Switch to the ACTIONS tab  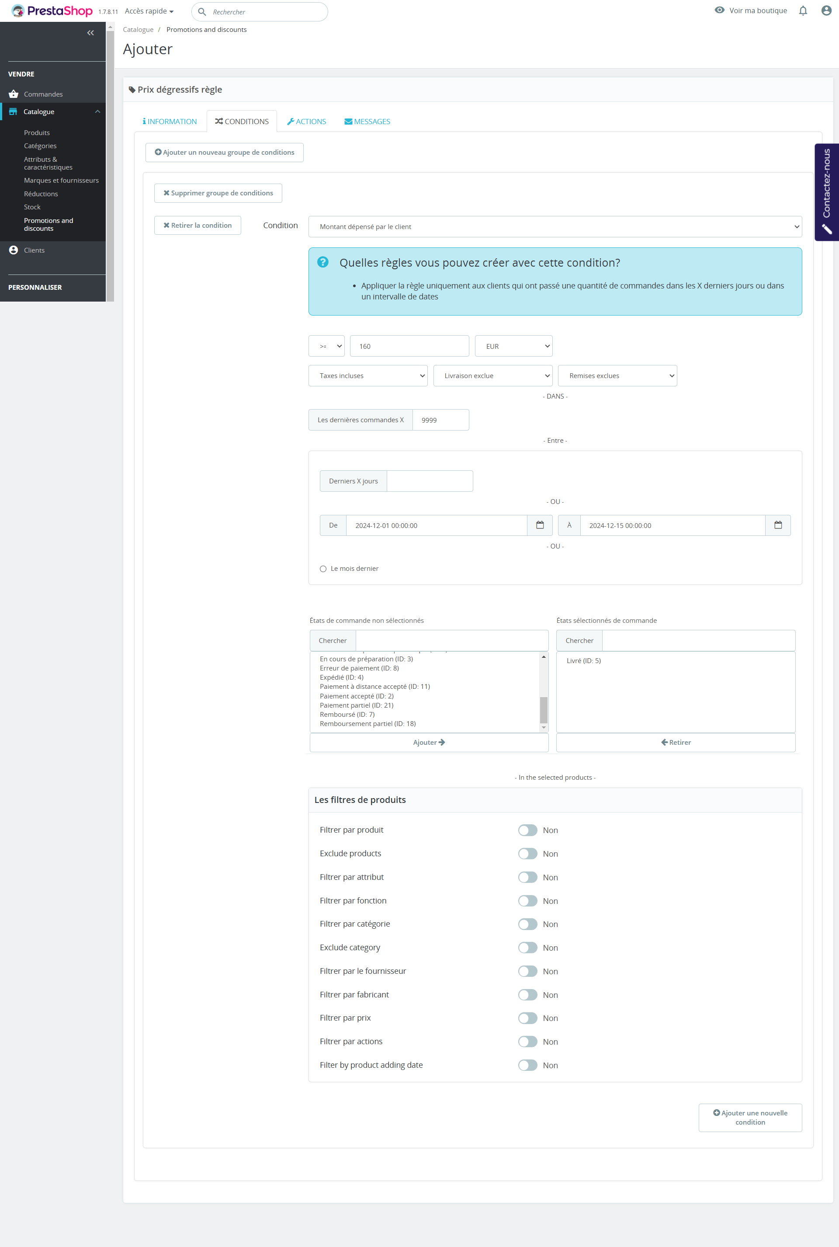pyautogui.click(x=307, y=122)
